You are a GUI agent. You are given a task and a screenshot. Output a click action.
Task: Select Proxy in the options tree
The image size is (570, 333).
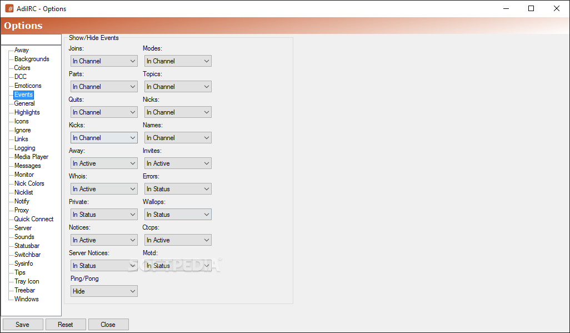tap(22, 210)
